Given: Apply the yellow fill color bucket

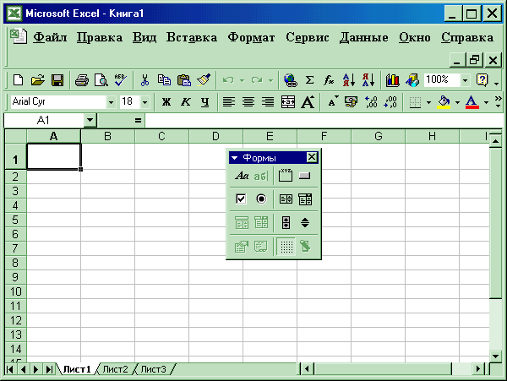Looking at the screenshot, I should click(444, 102).
